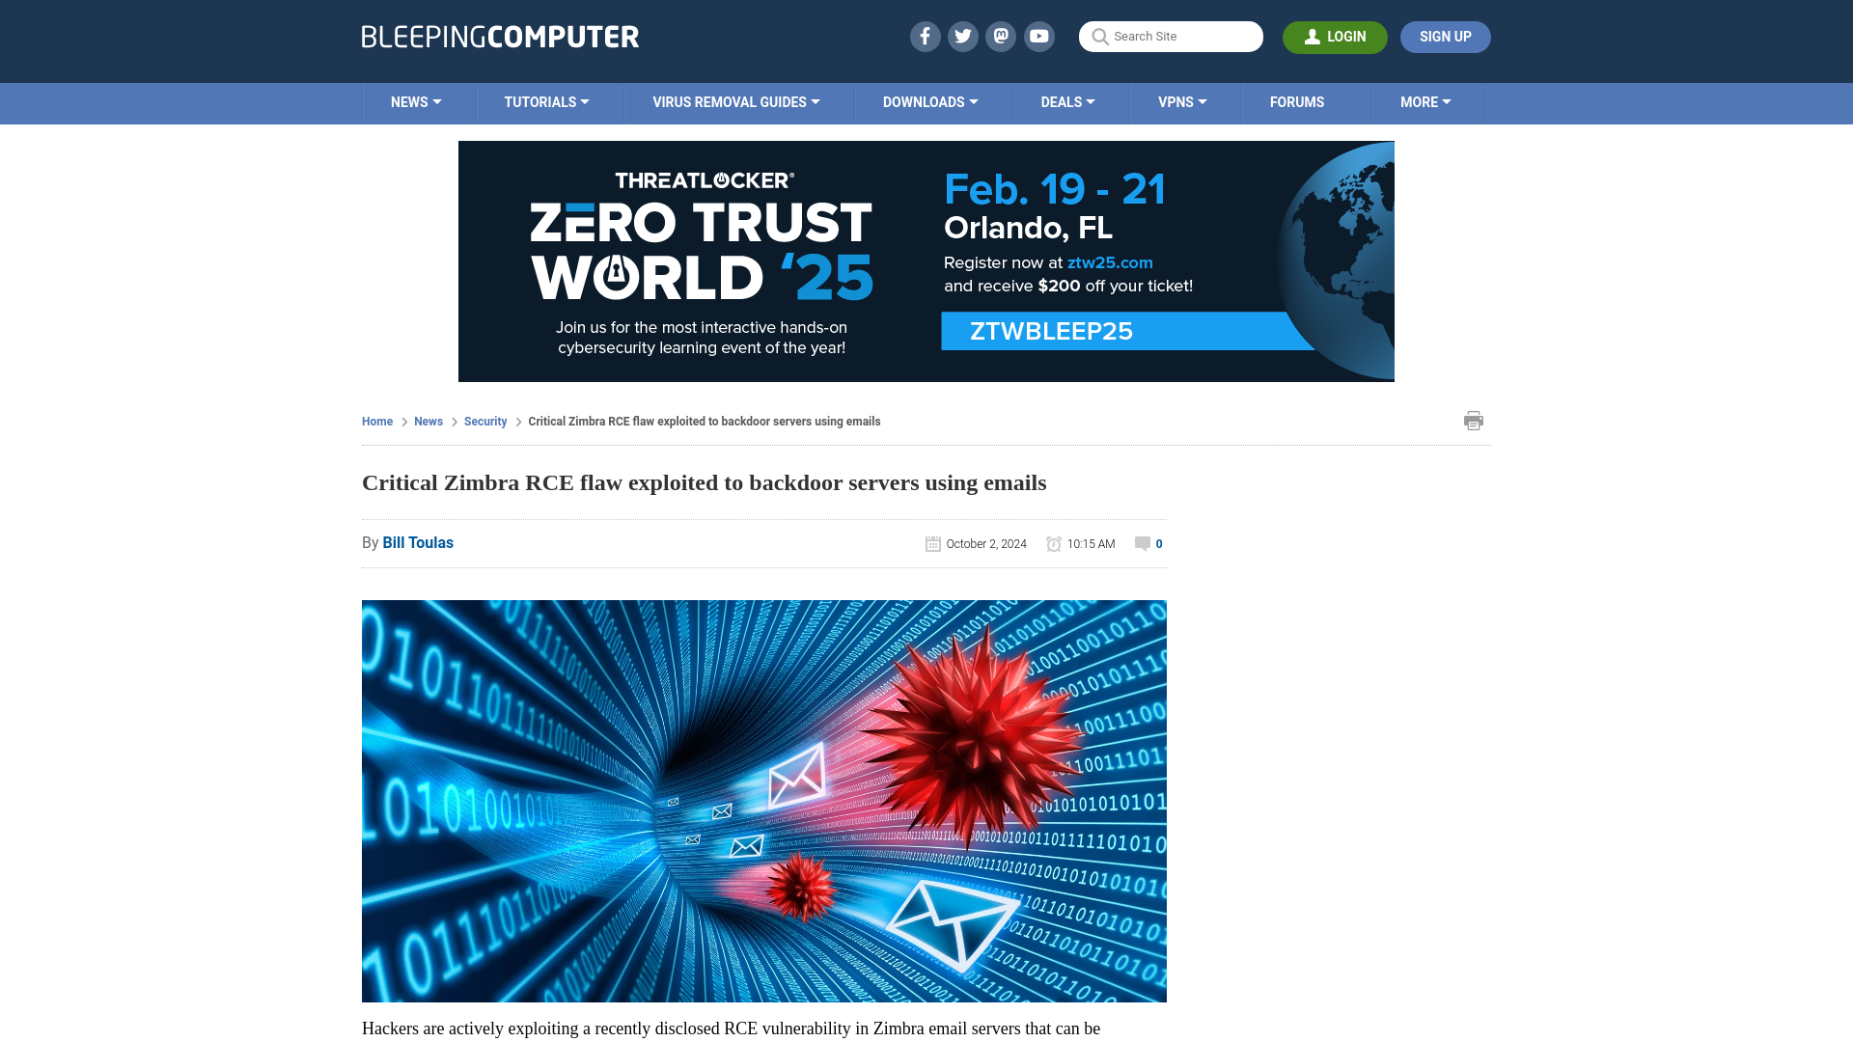1853x1042 pixels.
Task: Select the Security breadcrumb link
Action: (x=484, y=420)
